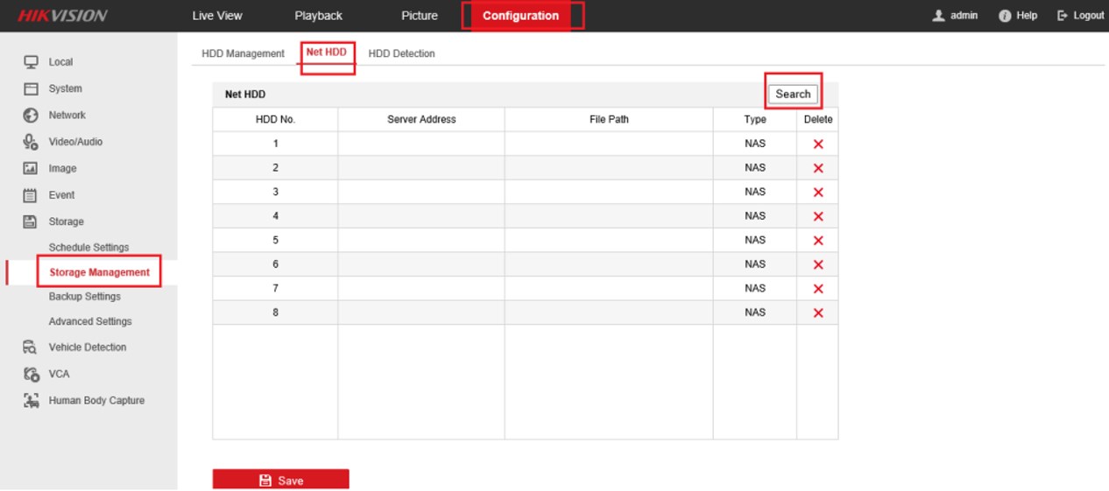Click Server Address cell for HDD 1
Viewport: 1109px width, 491px height.
tap(420, 144)
